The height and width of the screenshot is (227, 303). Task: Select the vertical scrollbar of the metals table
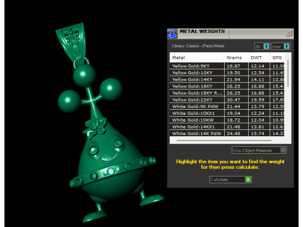288,73
